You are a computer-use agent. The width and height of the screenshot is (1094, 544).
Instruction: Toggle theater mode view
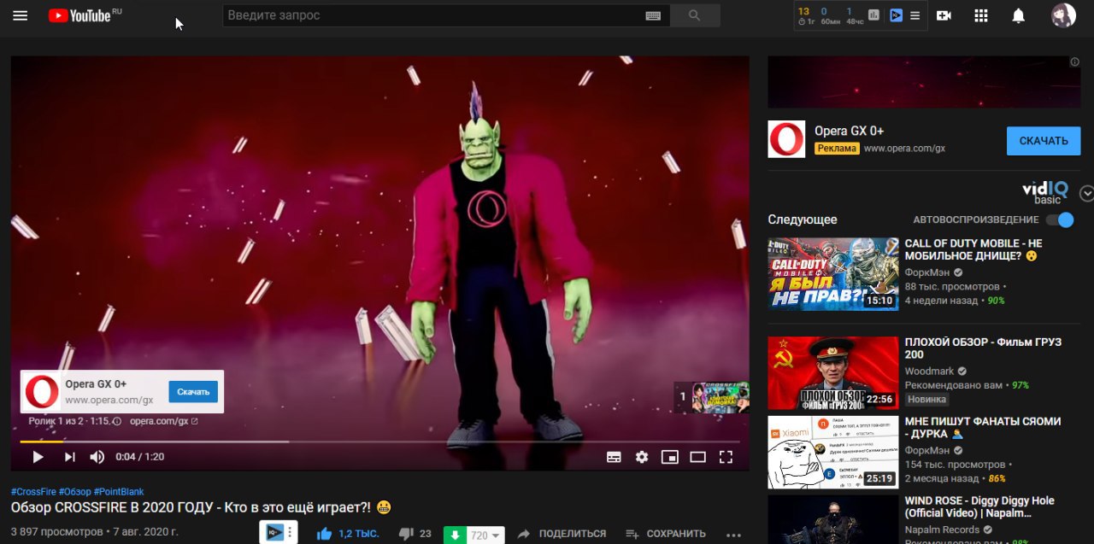697,457
